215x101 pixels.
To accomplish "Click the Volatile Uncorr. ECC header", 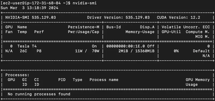I will 186,27.
